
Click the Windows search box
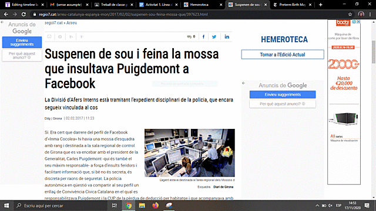click(x=60, y=206)
